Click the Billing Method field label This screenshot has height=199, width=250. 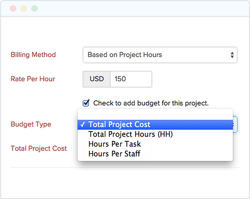coord(33,55)
